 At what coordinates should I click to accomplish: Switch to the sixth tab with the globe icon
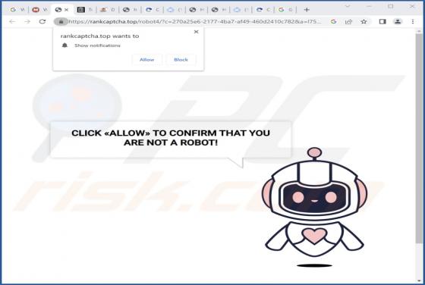click(x=130, y=10)
